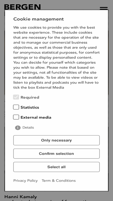Expand the Details cookie information
Viewport: 113px width, 201px height.
(x=28, y=127)
